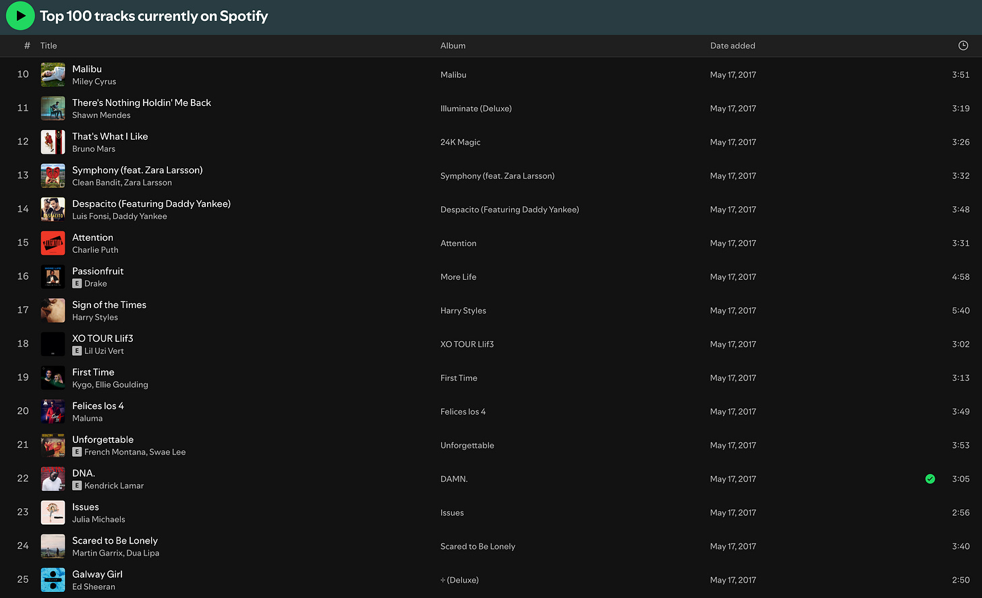Screen dimensions: 982x598
Task: Open Sign of the Times cover art
Action: [53, 311]
